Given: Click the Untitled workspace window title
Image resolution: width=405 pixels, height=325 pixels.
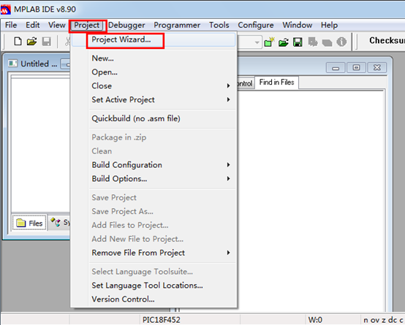Looking at the screenshot, I should tap(39, 64).
